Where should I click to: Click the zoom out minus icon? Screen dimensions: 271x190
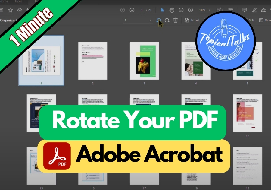pyautogui.click(x=181, y=10)
